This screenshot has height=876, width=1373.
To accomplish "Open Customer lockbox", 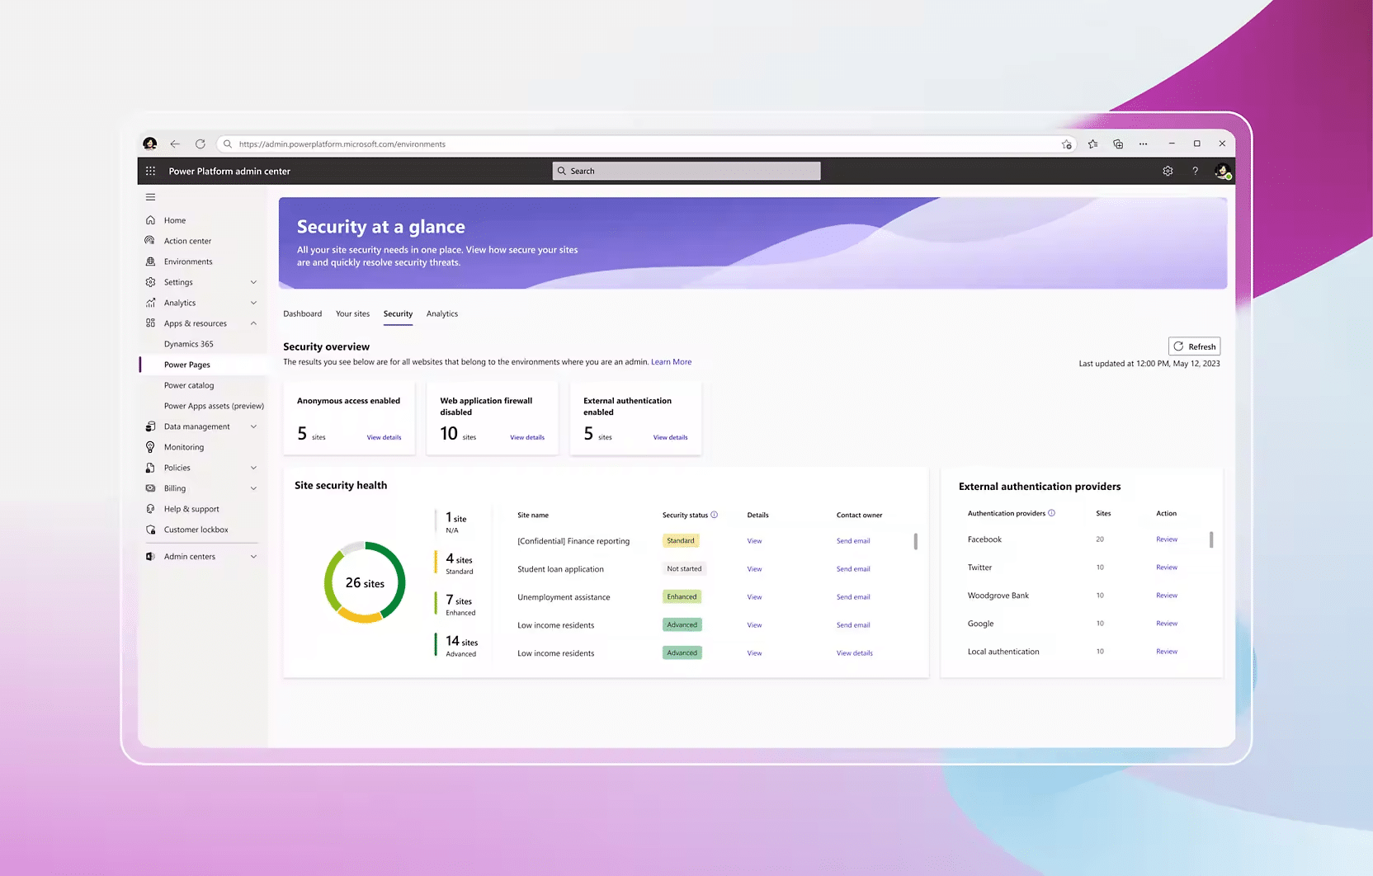I will click(x=195, y=529).
